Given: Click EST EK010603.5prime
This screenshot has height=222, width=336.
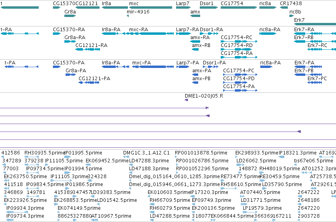Looking at the screenshot, I should click(x=149, y=196).
